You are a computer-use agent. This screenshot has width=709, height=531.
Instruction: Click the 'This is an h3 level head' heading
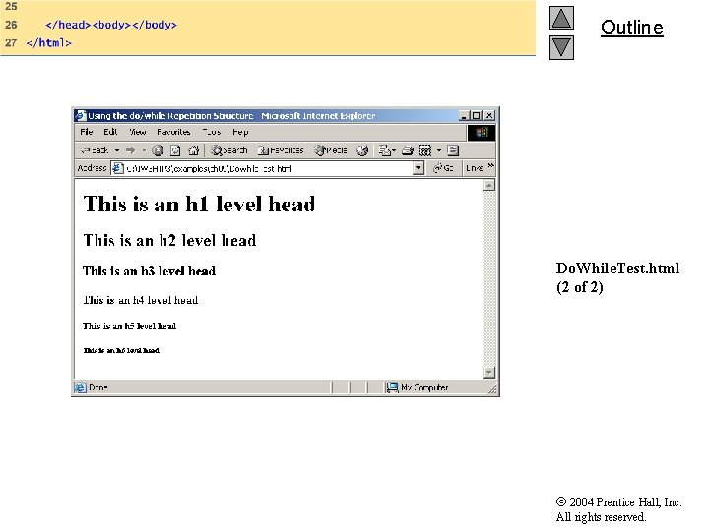150,271
